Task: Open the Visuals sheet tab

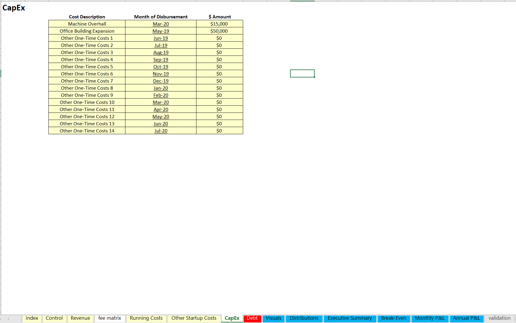Action: click(273, 318)
